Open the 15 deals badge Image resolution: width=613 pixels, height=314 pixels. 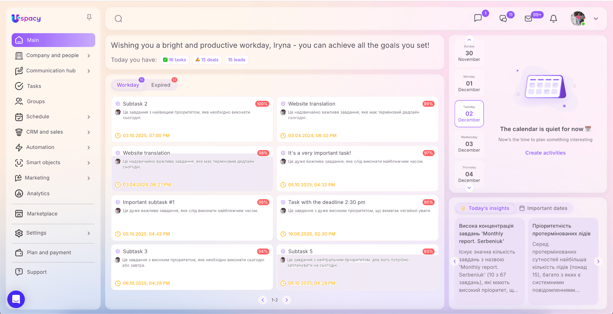pyautogui.click(x=207, y=60)
